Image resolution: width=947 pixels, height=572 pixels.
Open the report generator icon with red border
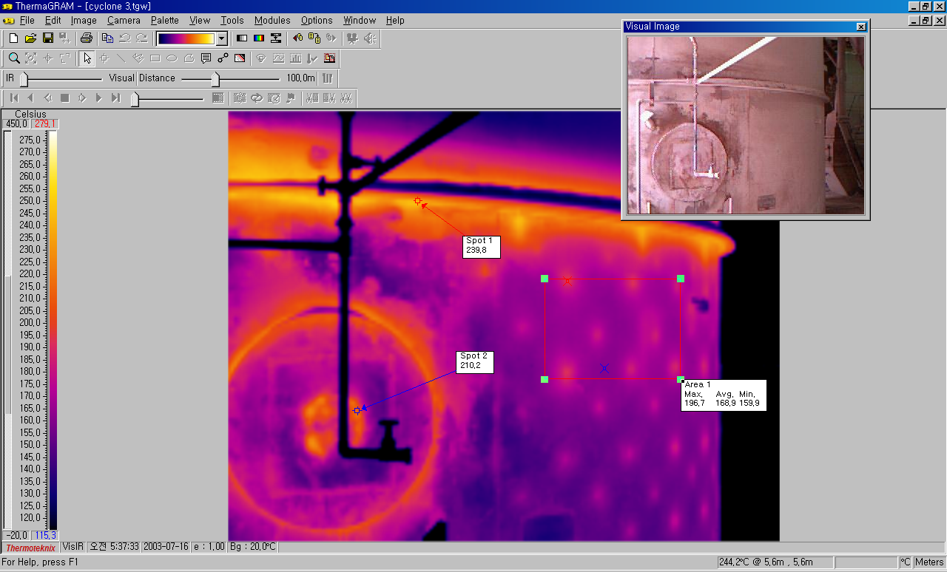click(x=329, y=58)
